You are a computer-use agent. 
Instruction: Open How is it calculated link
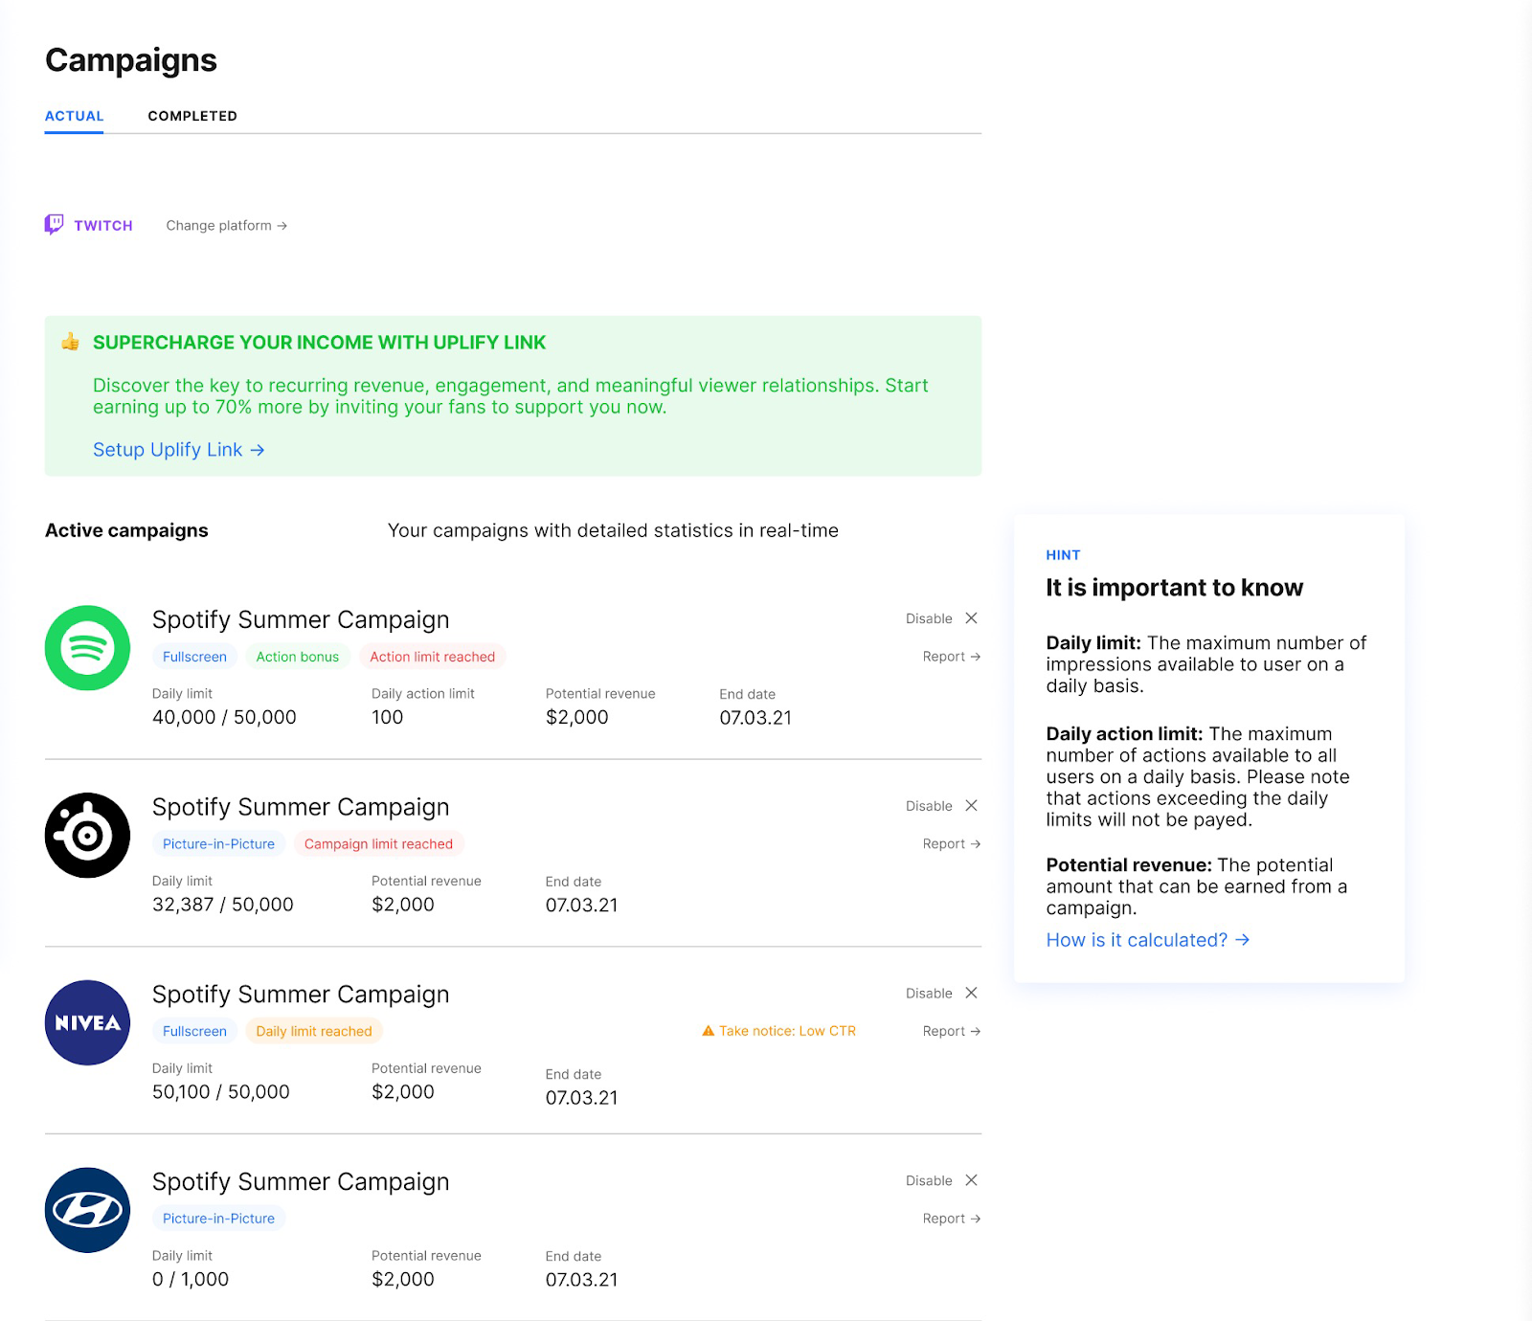(x=1147, y=940)
